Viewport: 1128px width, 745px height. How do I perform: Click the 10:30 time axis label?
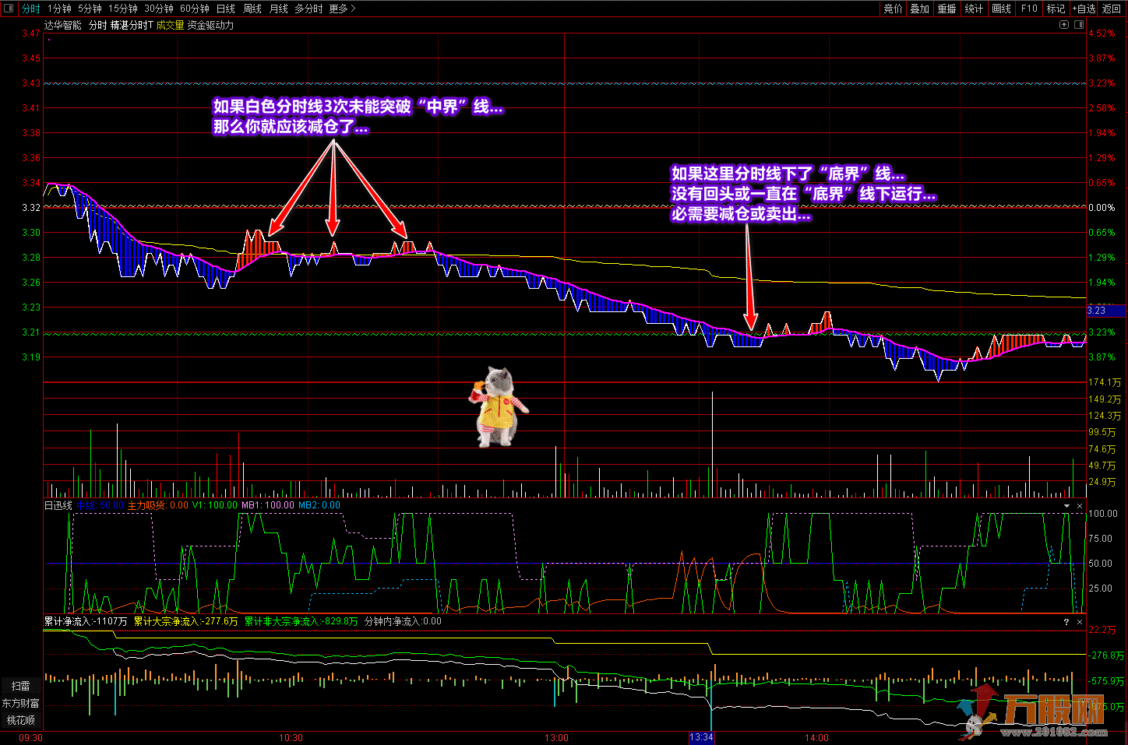291,737
